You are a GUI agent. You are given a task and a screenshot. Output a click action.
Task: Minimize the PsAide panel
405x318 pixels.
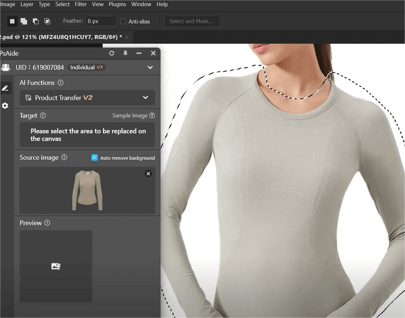point(139,53)
